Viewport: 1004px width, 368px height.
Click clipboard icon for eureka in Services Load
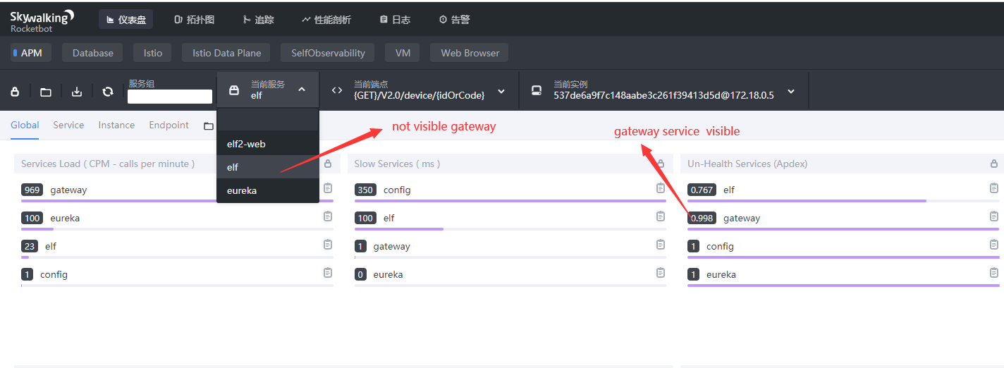click(x=328, y=216)
